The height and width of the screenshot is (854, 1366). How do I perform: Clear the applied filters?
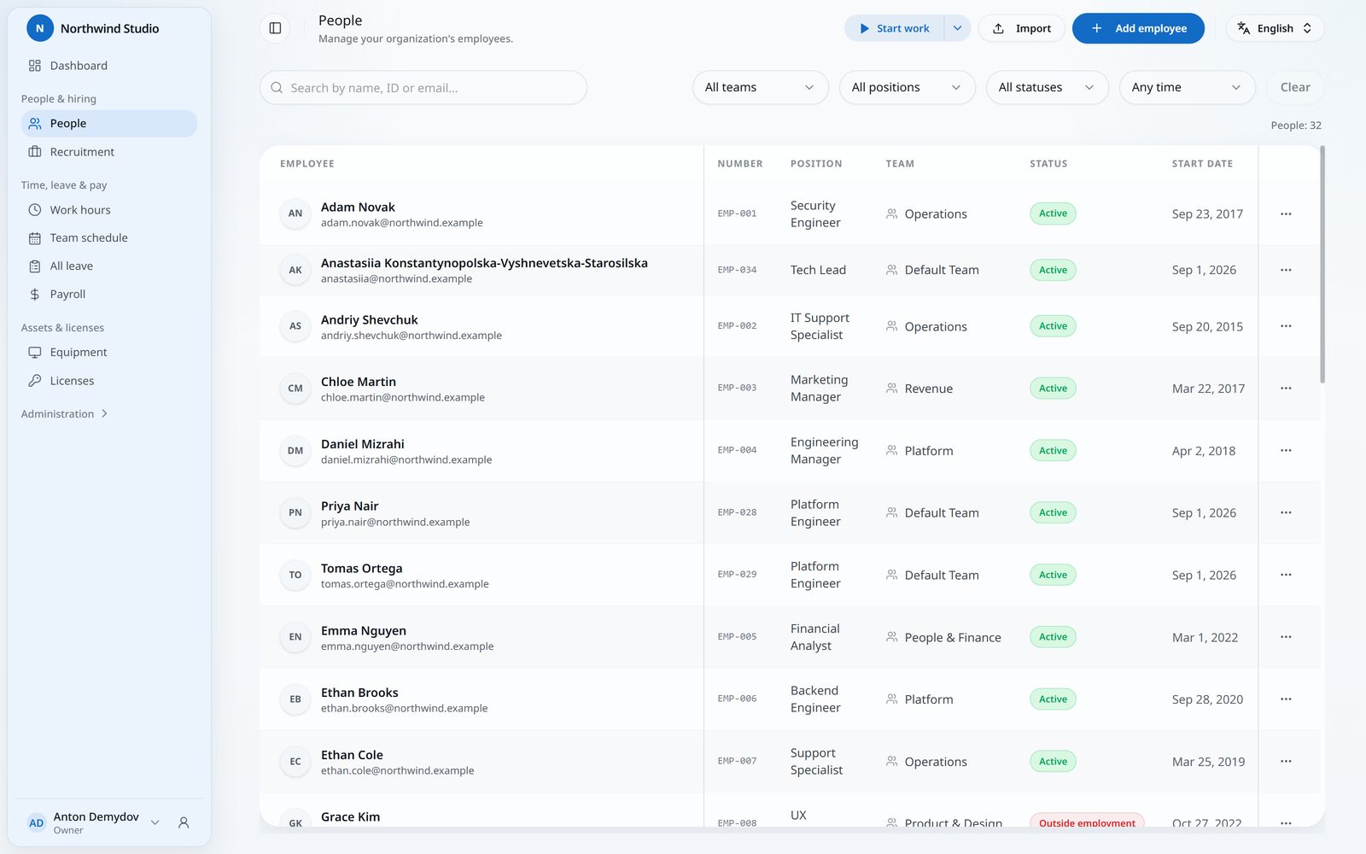click(x=1294, y=87)
